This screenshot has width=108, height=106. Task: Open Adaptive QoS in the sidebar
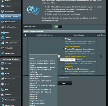10,22
